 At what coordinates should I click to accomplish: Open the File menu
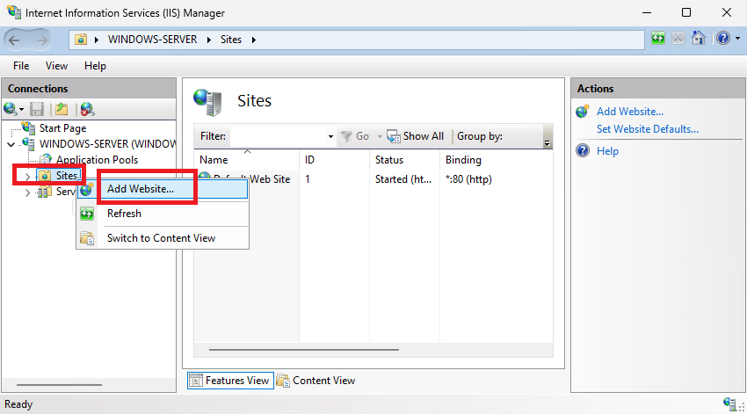(21, 66)
